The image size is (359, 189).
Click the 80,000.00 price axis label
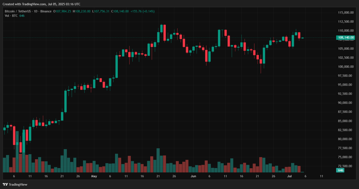[345, 139]
